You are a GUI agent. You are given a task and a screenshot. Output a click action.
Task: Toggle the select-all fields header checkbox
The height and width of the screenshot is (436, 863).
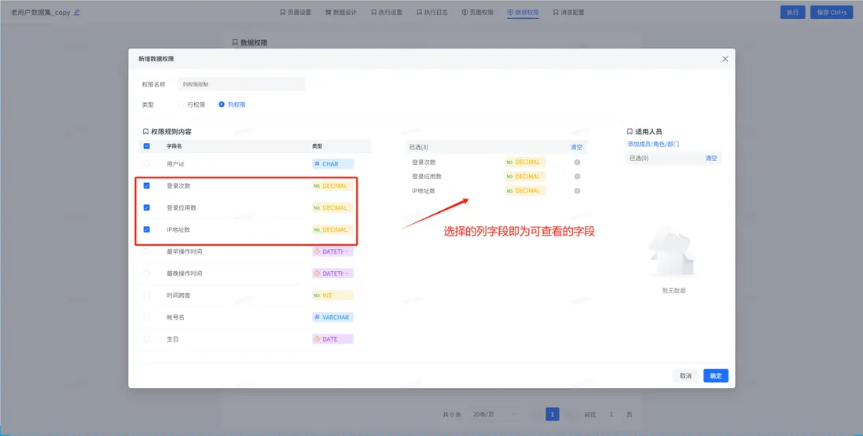(146, 146)
